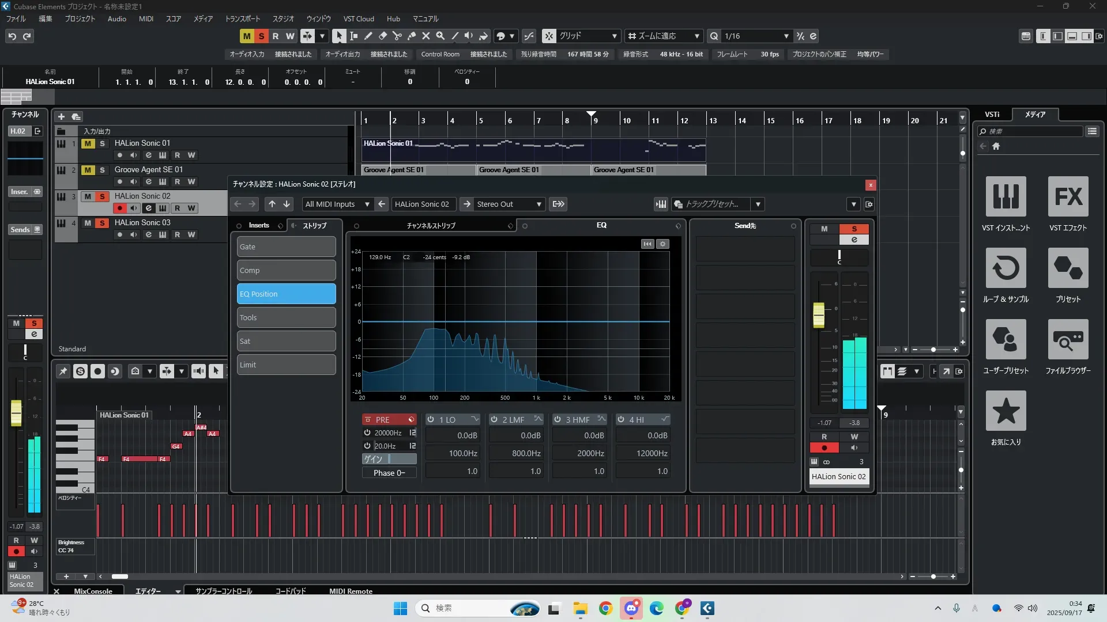Switch to the VSTi tab
1107x622 pixels.
(992, 114)
